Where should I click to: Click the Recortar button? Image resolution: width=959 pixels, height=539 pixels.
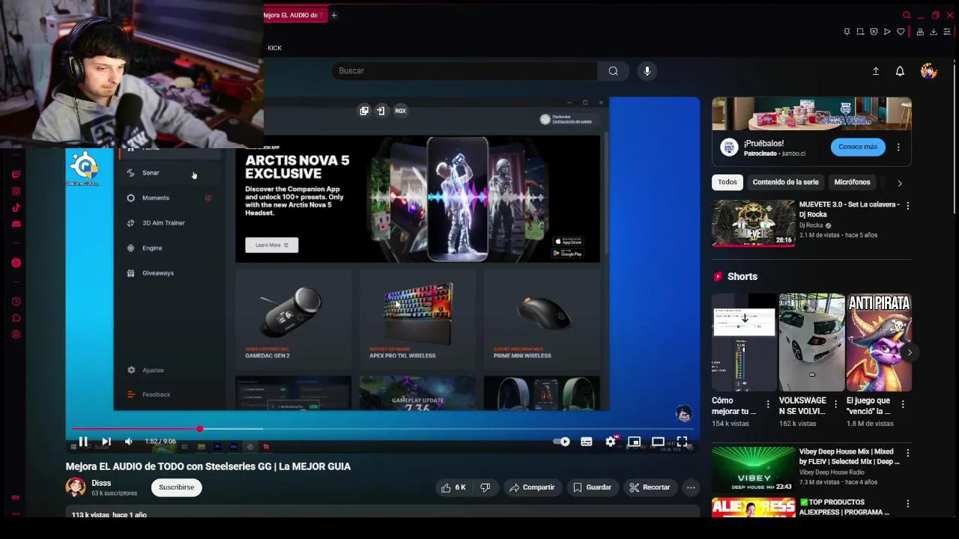(x=650, y=487)
